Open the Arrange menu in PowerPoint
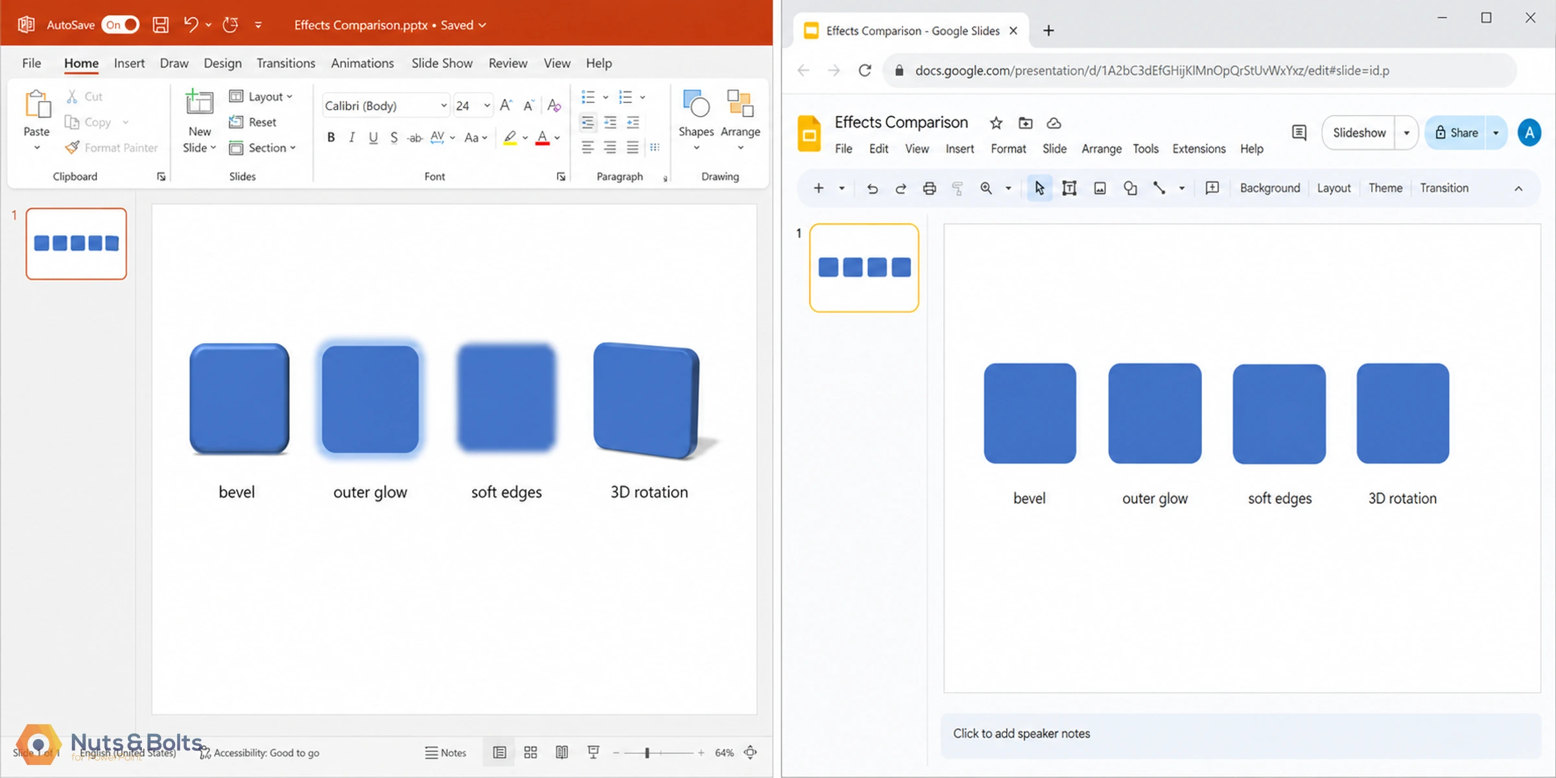Screen dimensions: 1556x778 pos(740,121)
